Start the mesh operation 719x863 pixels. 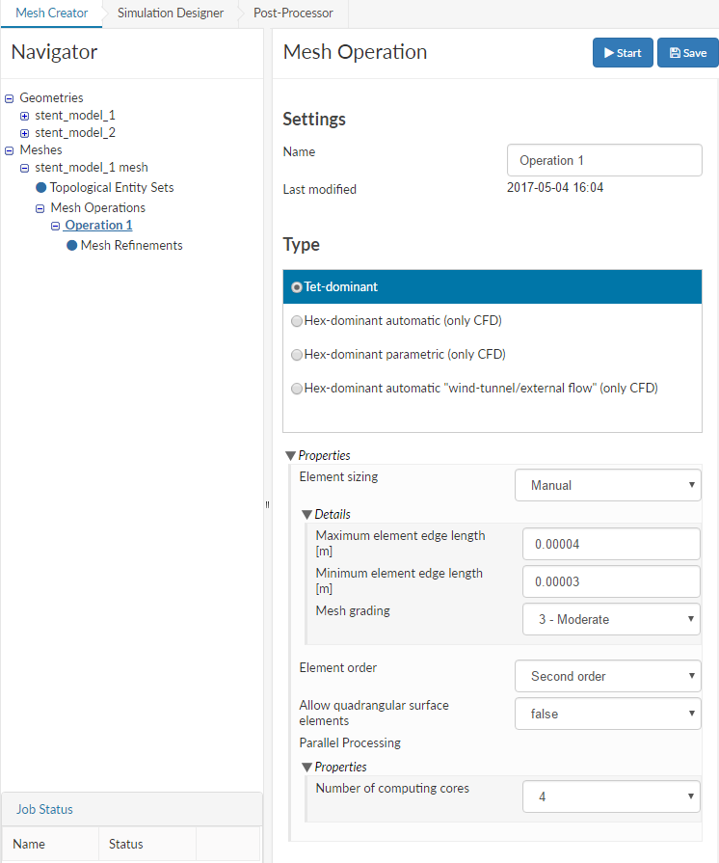click(623, 53)
